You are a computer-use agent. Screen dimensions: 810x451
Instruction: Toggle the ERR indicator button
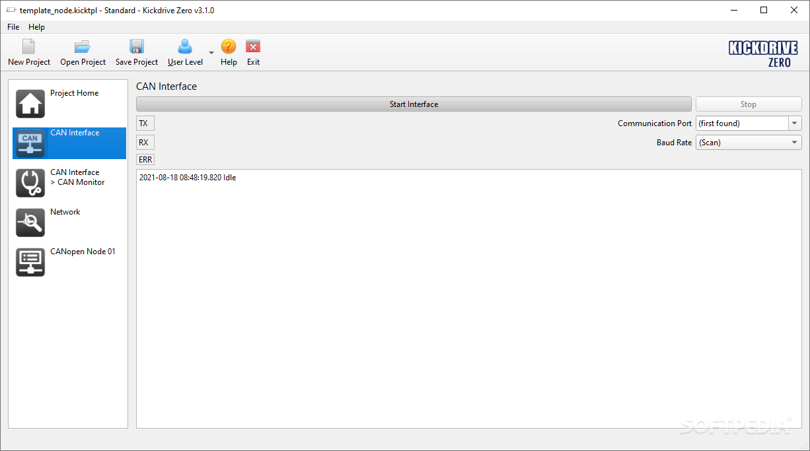point(145,160)
